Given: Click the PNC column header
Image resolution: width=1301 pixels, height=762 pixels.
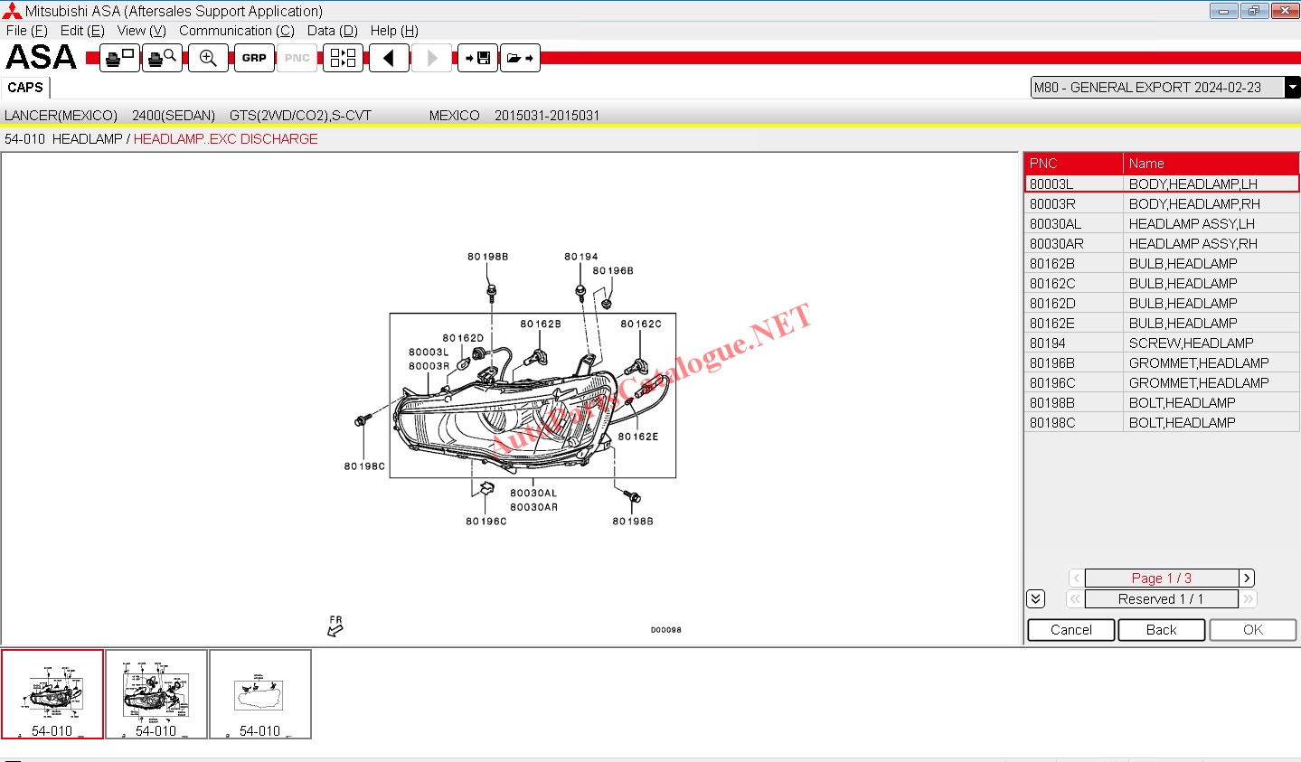Looking at the screenshot, I should [1074, 163].
